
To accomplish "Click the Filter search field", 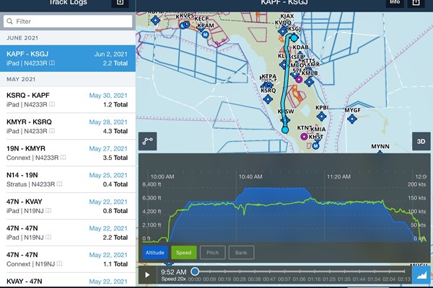I will point(68,22).
